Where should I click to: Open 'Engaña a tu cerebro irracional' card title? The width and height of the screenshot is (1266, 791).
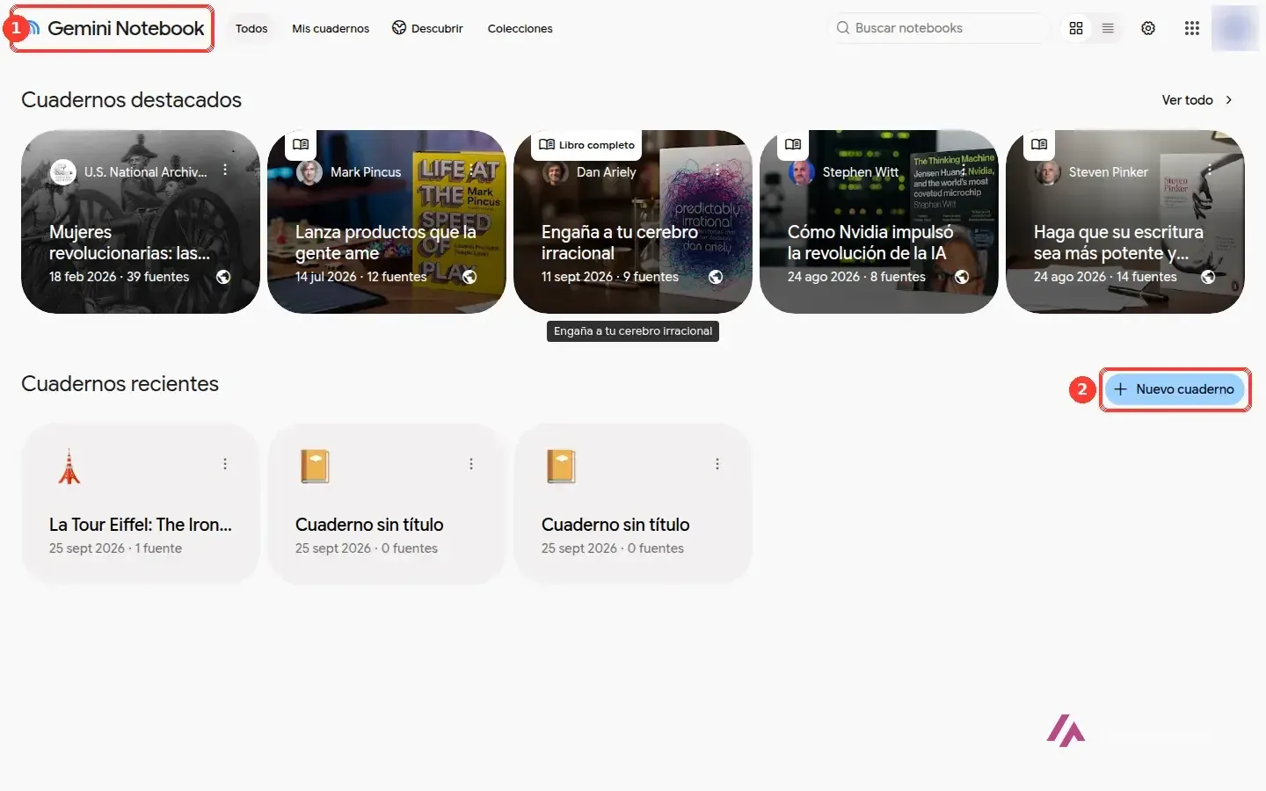[619, 243]
